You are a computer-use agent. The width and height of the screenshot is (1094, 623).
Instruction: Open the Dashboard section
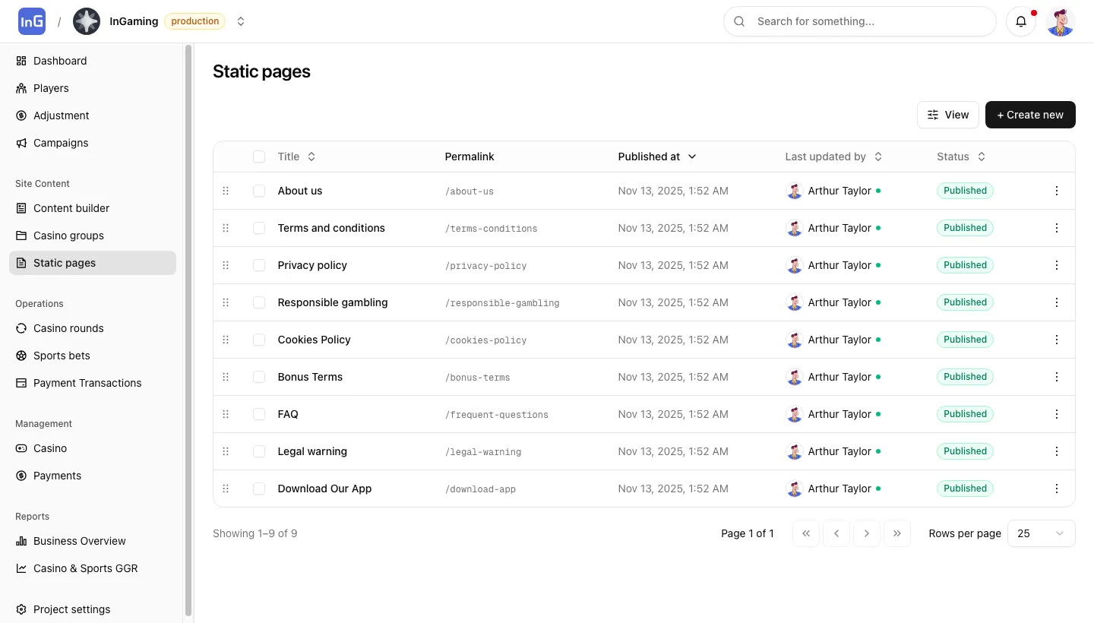[60, 61]
